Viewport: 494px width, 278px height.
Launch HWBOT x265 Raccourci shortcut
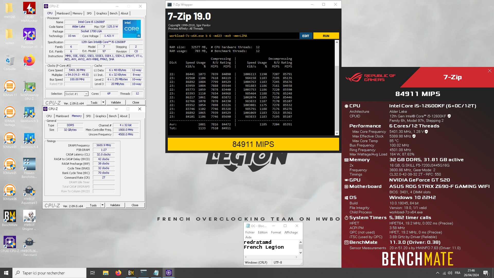coord(29,246)
